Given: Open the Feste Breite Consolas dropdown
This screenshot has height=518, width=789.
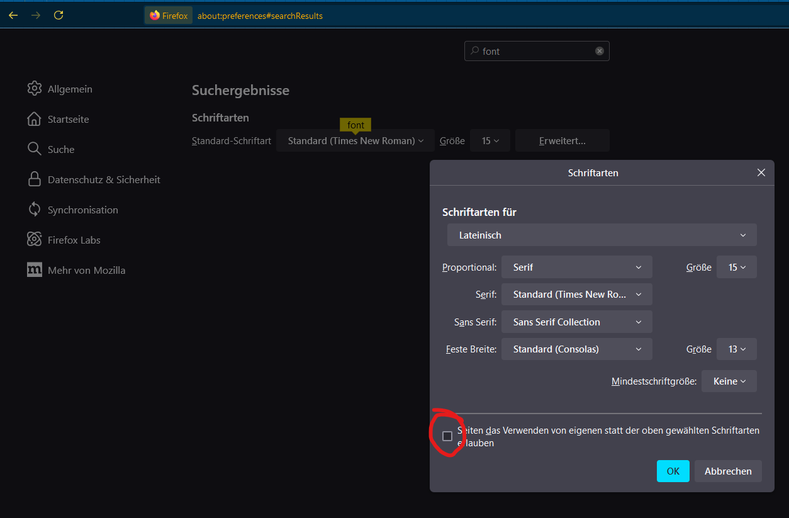Looking at the screenshot, I should coord(576,349).
